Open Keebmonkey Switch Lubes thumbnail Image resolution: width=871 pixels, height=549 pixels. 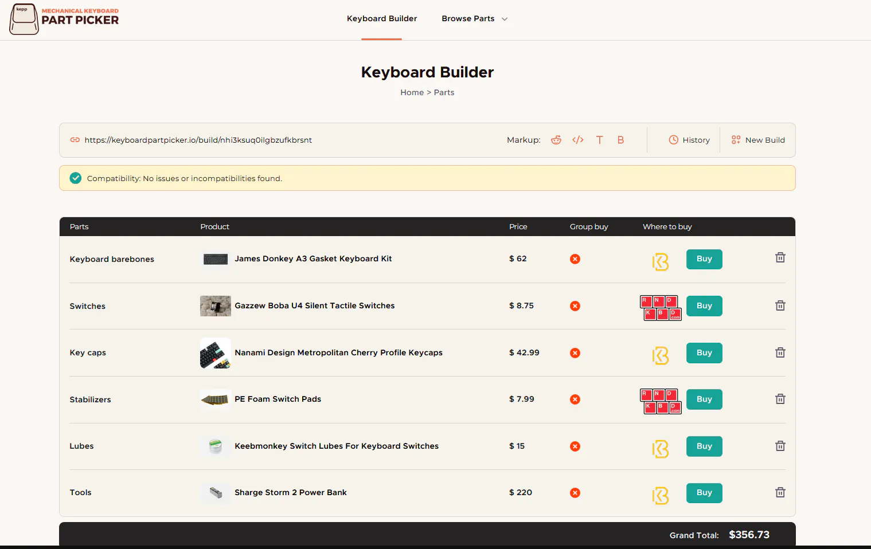pyautogui.click(x=216, y=446)
